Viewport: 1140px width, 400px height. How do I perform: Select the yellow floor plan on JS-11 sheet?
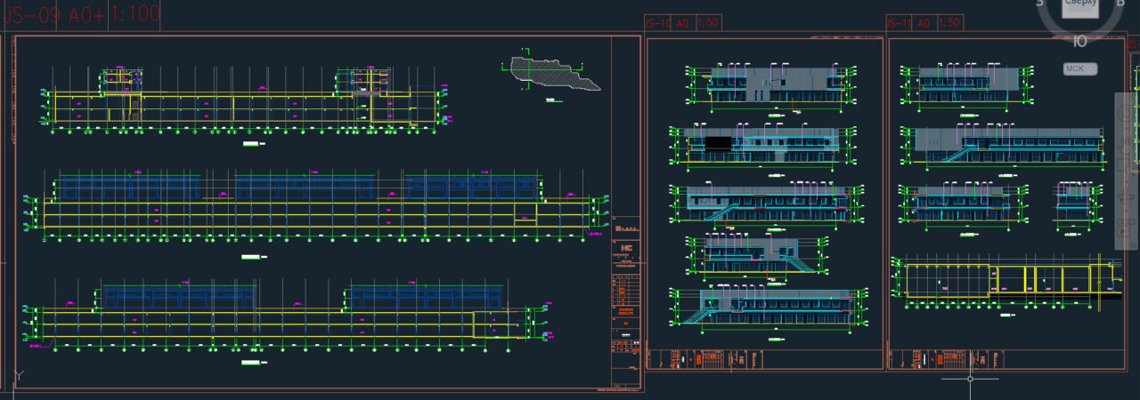click(1006, 278)
